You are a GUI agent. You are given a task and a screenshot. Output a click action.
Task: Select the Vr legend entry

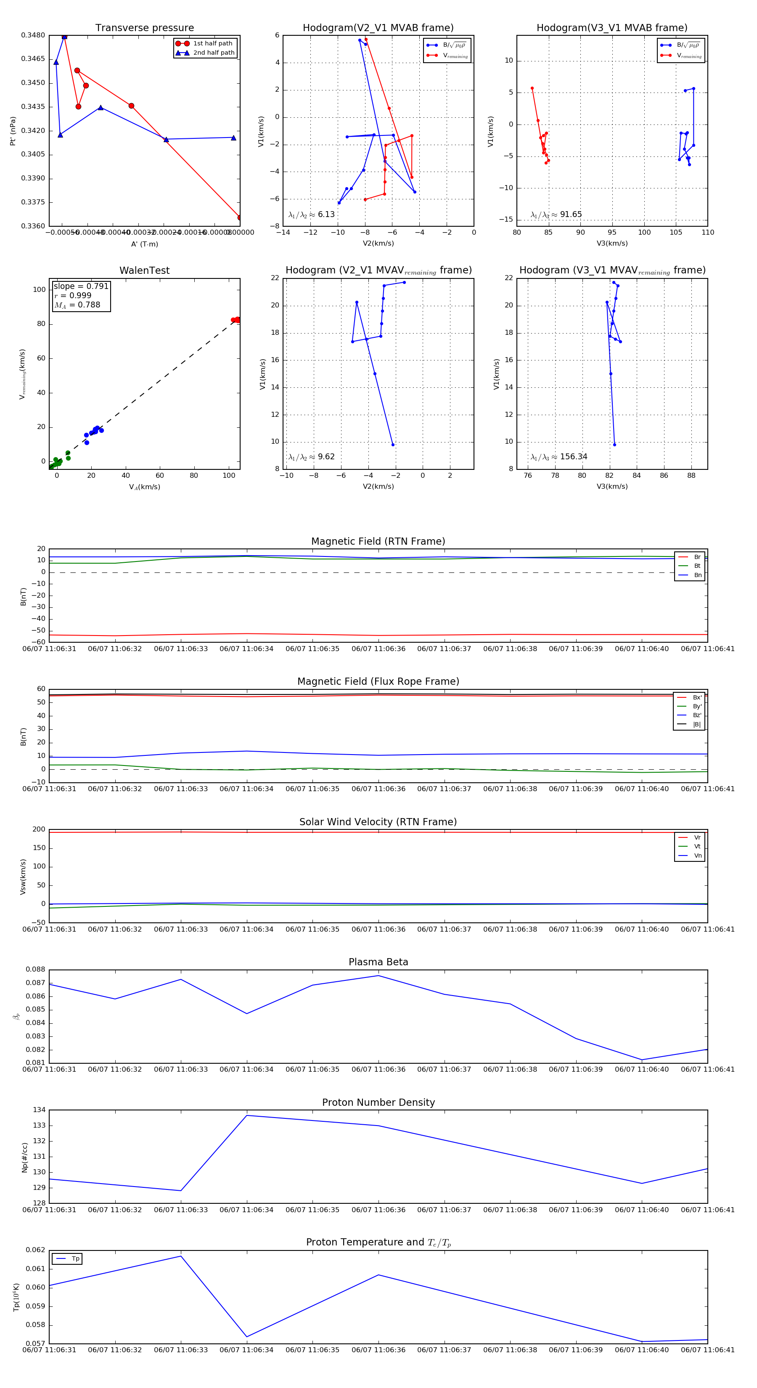[x=690, y=837]
